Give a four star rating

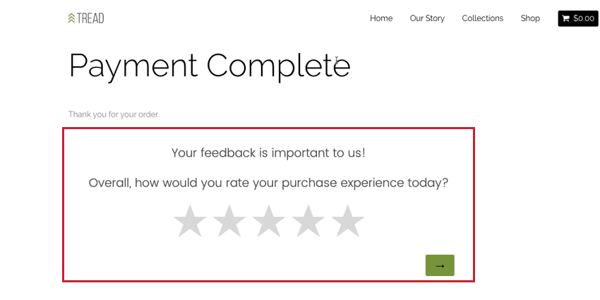point(308,221)
